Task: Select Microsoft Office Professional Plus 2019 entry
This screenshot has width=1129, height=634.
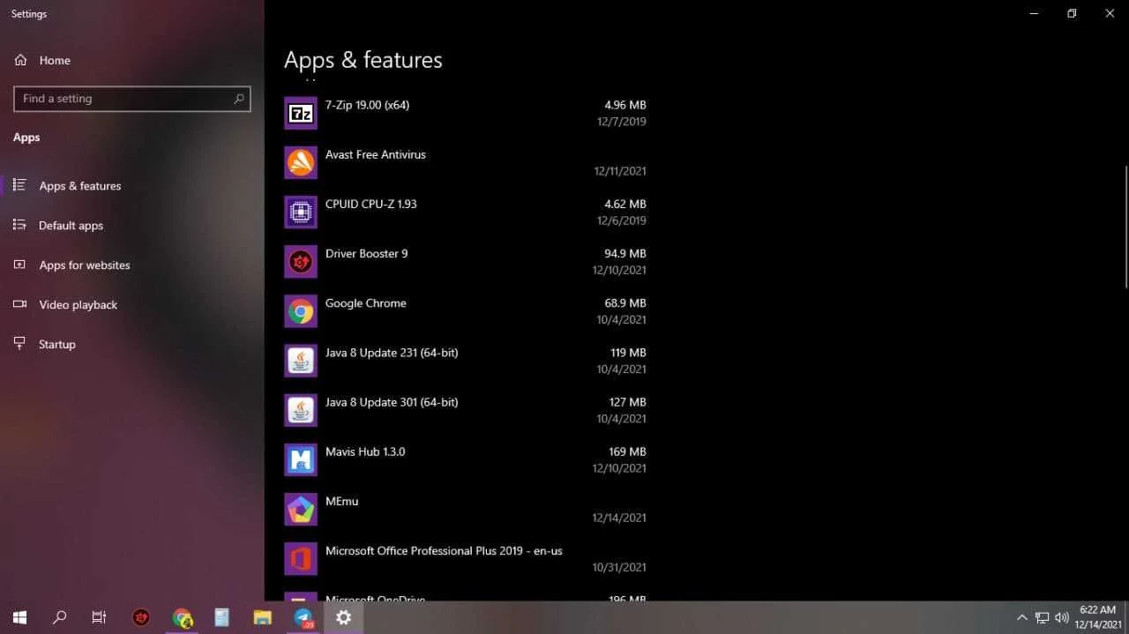Action: click(465, 558)
